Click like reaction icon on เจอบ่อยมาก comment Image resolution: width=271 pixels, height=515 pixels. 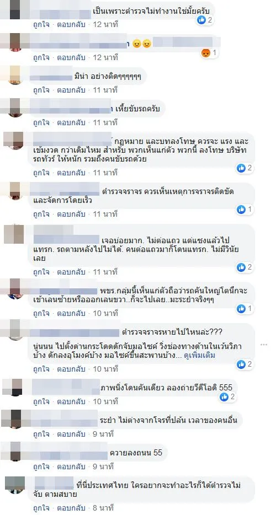241,267
